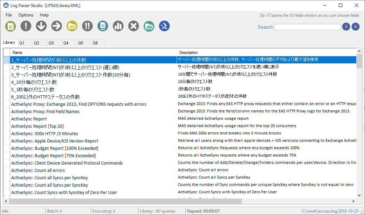The height and width of the screenshot is (215, 365).
Task: Click description 'Finds MAS 500x errors and breaks into 3 minute blocks'
Action: (229, 133)
